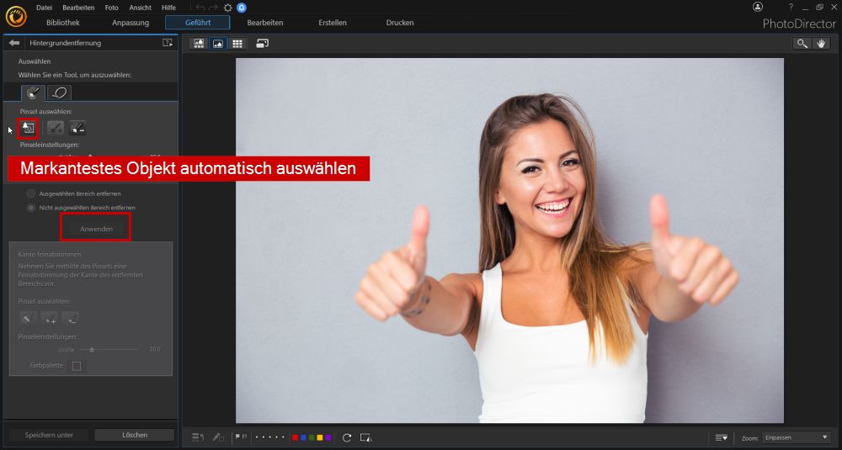Switch to thumbnail grid view mode
842x450 pixels.
[237, 43]
